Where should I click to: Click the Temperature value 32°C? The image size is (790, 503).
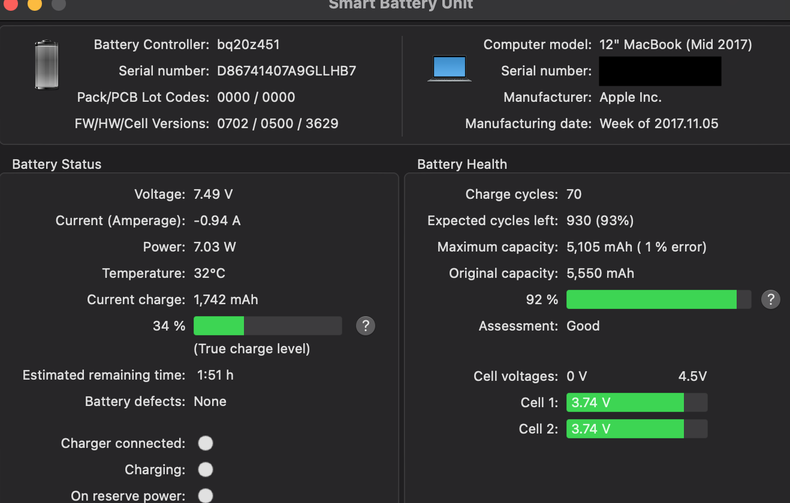point(209,273)
